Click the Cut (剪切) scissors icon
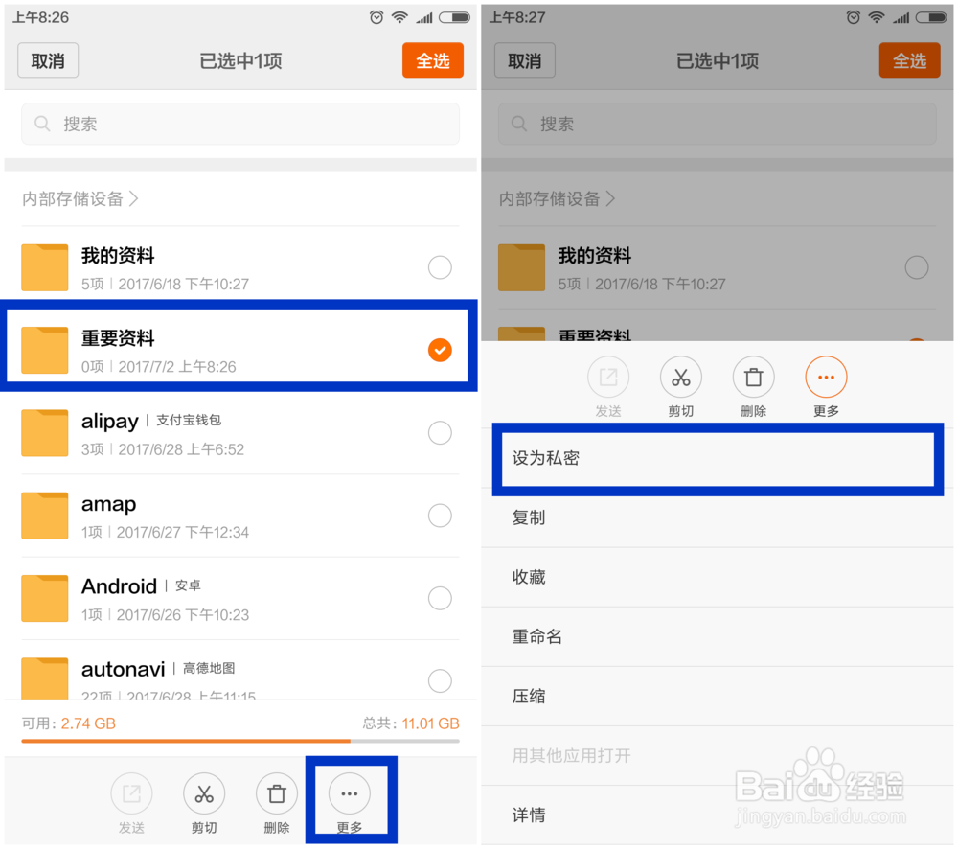The width and height of the screenshot is (958, 849). coord(204,793)
